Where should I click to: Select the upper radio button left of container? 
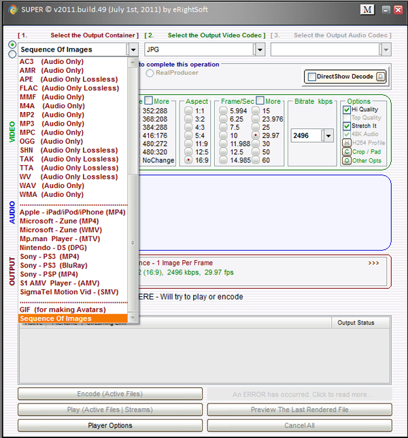[x=12, y=45]
